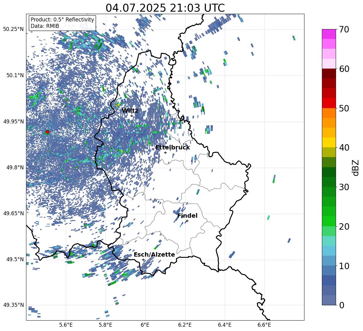Click the 49.65°N latitude label
Screen dimensions: 363x331
[x=13, y=213]
